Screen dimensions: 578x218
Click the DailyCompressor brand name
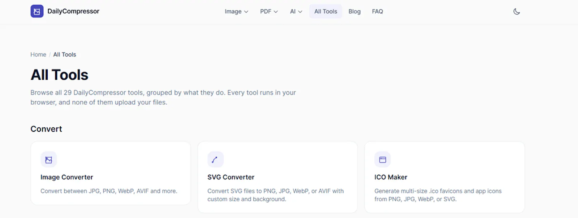73,11
